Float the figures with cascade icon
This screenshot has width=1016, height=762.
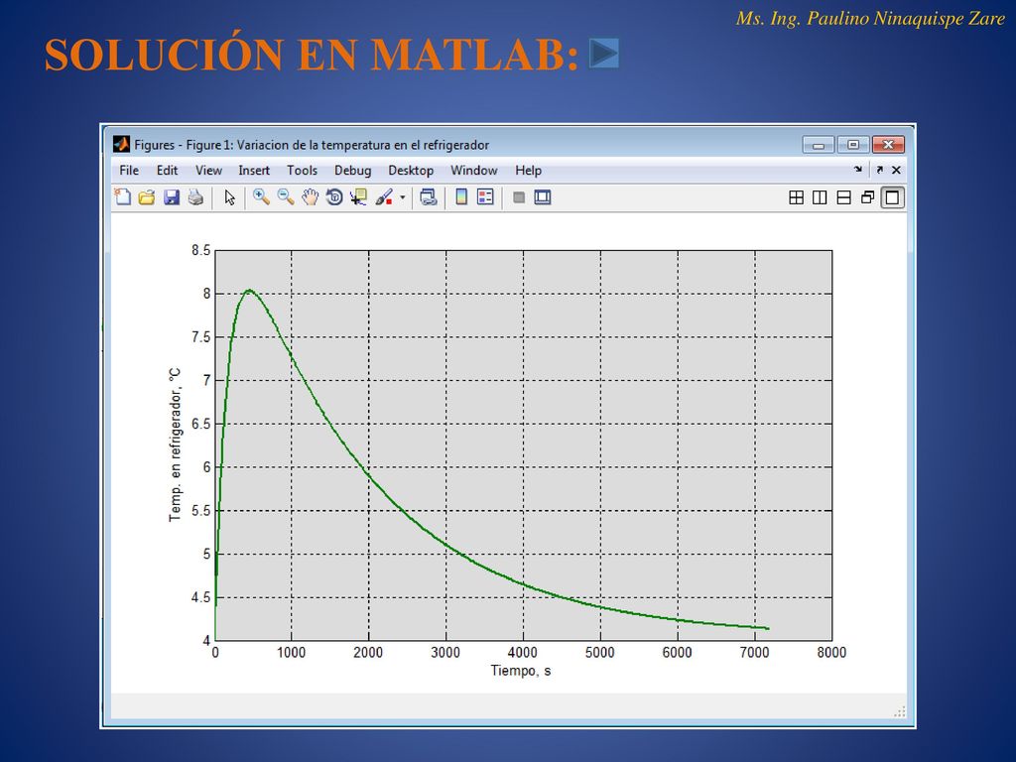pyautogui.click(x=867, y=197)
